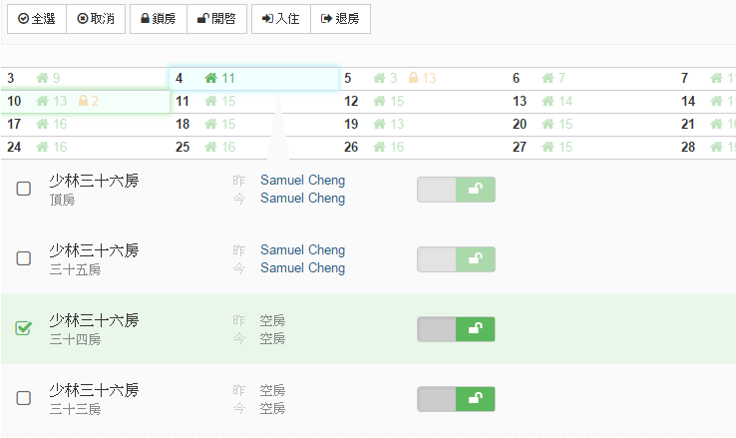
Task: Click the 鎖房 lock room button
Action: (159, 19)
